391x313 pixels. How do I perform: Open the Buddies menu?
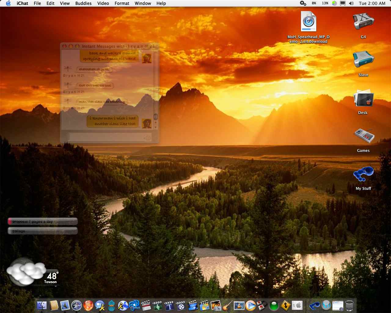(x=83, y=3)
